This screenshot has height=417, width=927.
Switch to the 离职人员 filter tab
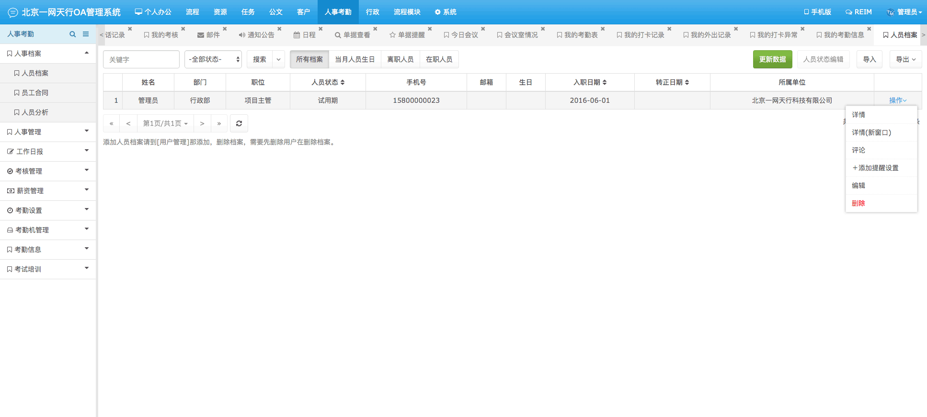(x=401, y=59)
